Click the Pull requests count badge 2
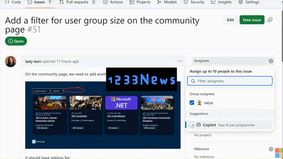 click(93, 2)
